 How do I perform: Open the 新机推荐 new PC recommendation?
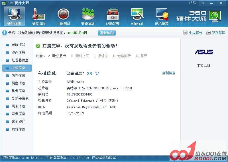162,16
